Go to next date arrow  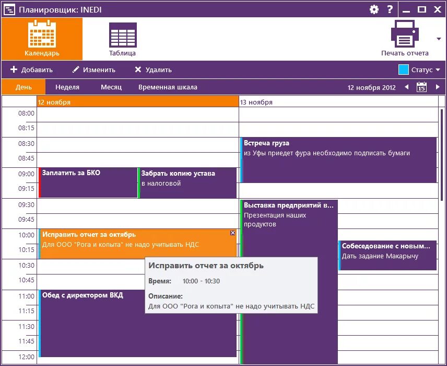(x=438, y=87)
